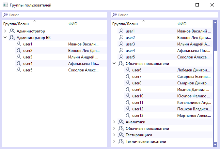The height and width of the screenshot is (149, 220).
Task: Expand the Аналитики group
Action: [x=114, y=122]
